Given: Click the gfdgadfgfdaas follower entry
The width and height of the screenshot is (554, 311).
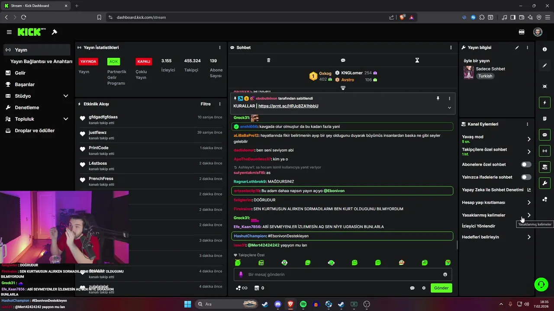Looking at the screenshot, I should (x=151, y=120).
